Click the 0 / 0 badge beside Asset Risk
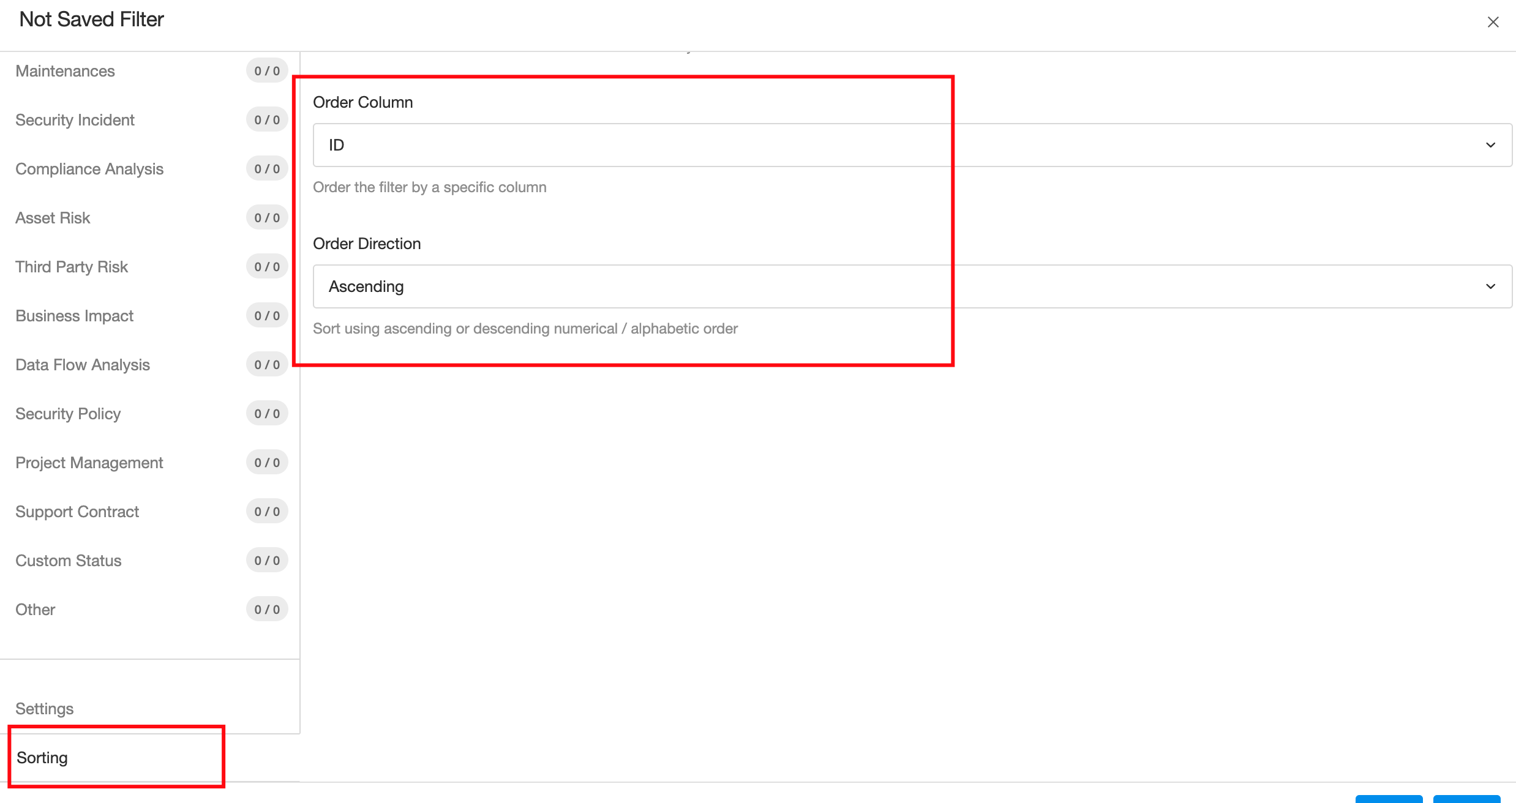Screen dimensions: 1516x803 point(267,218)
